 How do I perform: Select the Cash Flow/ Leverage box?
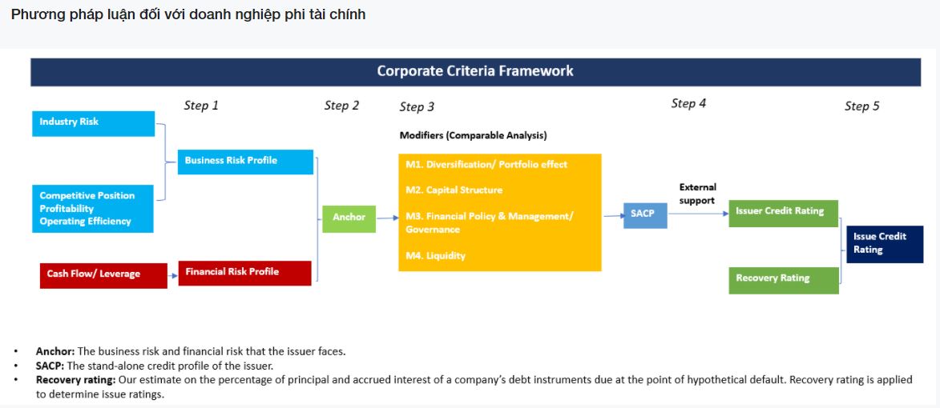tap(103, 274)
